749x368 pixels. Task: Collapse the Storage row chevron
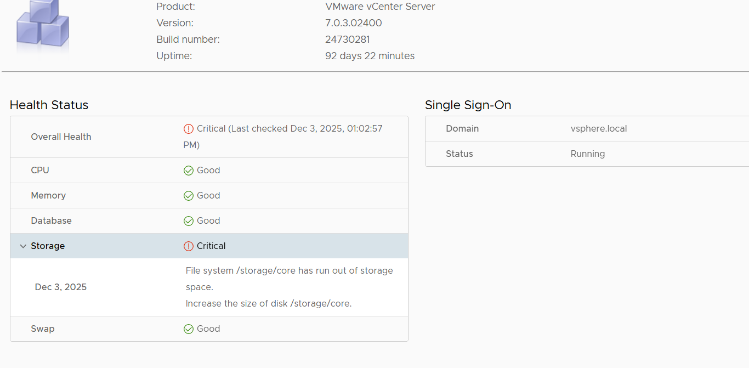(23, 246)
